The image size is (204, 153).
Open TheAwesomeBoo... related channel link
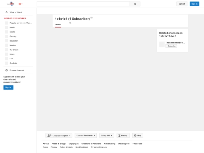pyautogui.click(x=175, y=43)
